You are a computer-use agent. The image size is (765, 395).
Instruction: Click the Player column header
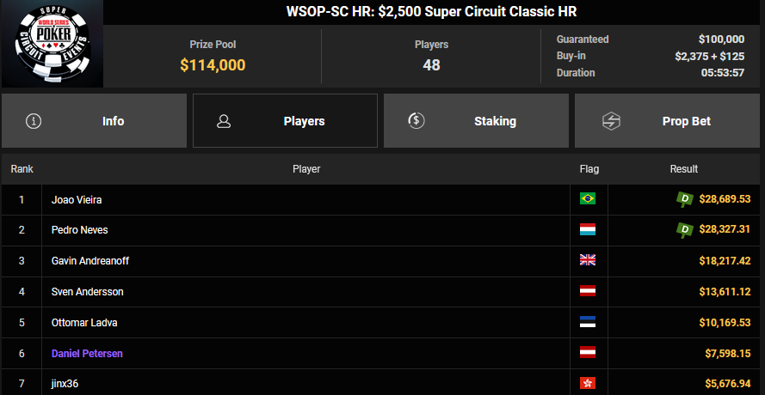pyautogui.click(x=306, y=169)
